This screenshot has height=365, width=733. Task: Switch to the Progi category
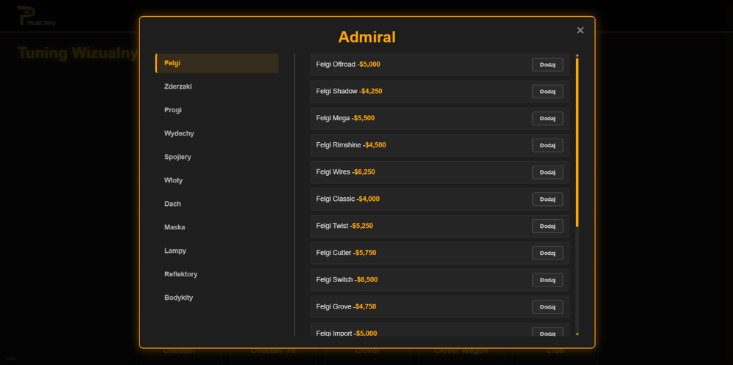(x=217, y=110)
